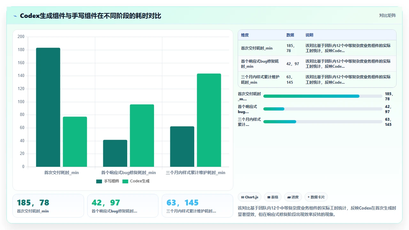Click the 首个响应式 label beside its progress bar
Viewport: 409px width, 230px height.
(x=247, y=109)
